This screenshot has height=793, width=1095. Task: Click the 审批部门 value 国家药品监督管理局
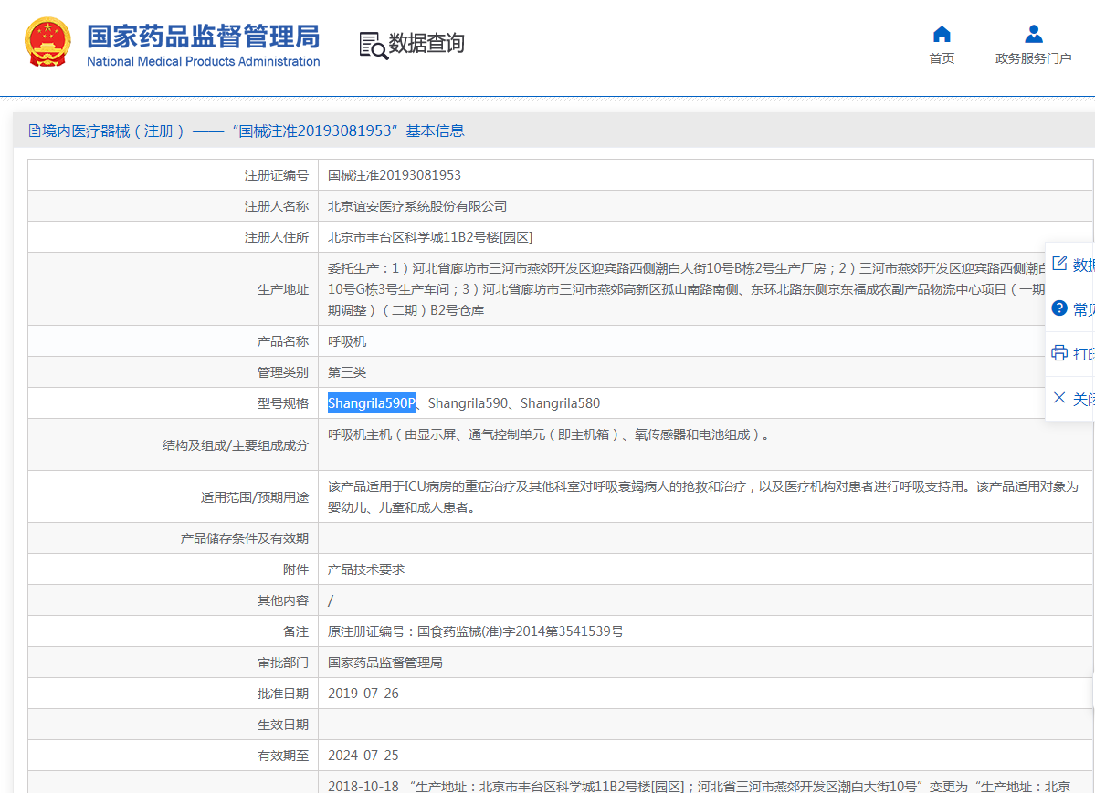click(384, 663)
